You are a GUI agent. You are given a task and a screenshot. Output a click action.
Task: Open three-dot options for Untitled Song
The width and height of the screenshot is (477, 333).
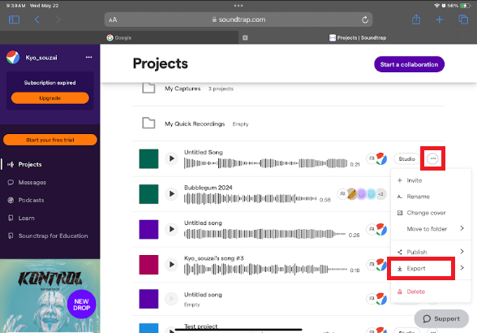[432, 158]
